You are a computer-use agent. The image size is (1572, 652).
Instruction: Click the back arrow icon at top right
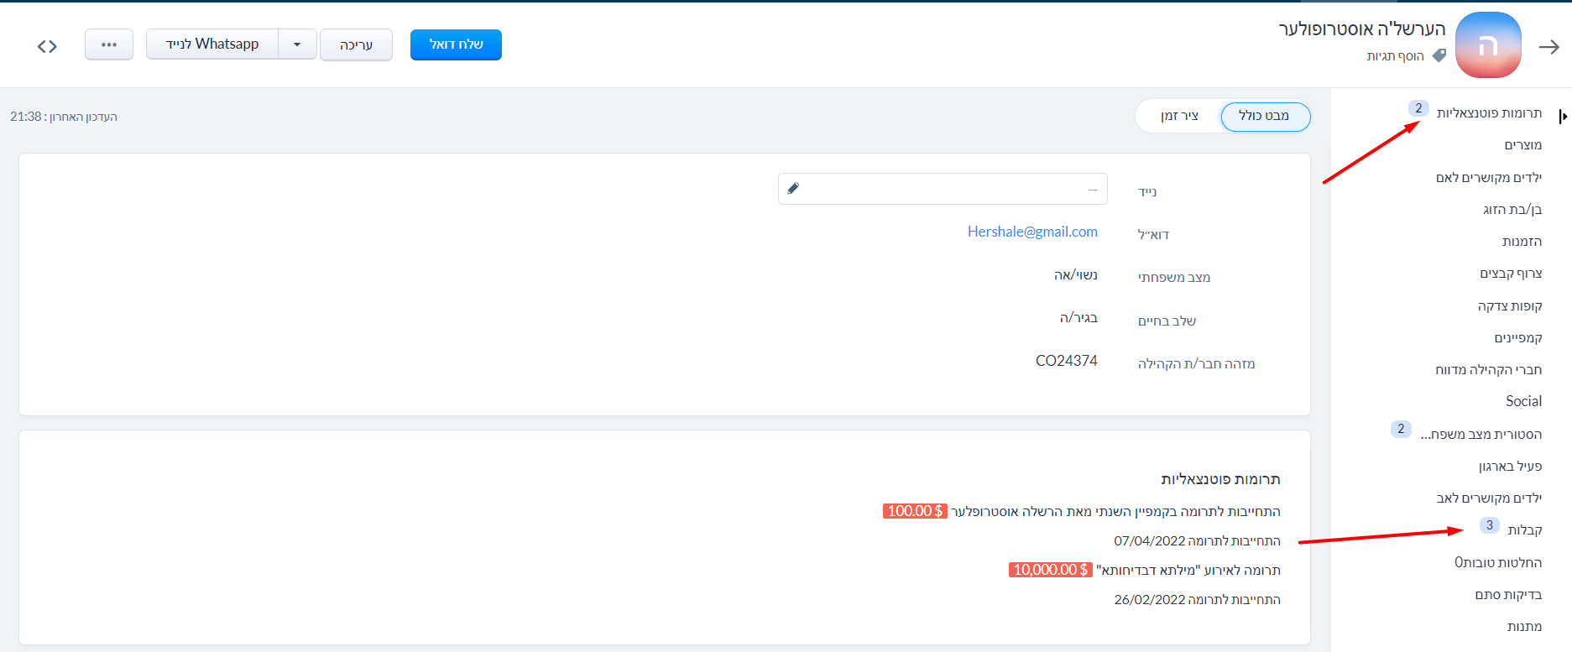pyautogui.click(x=1548, y=47)
